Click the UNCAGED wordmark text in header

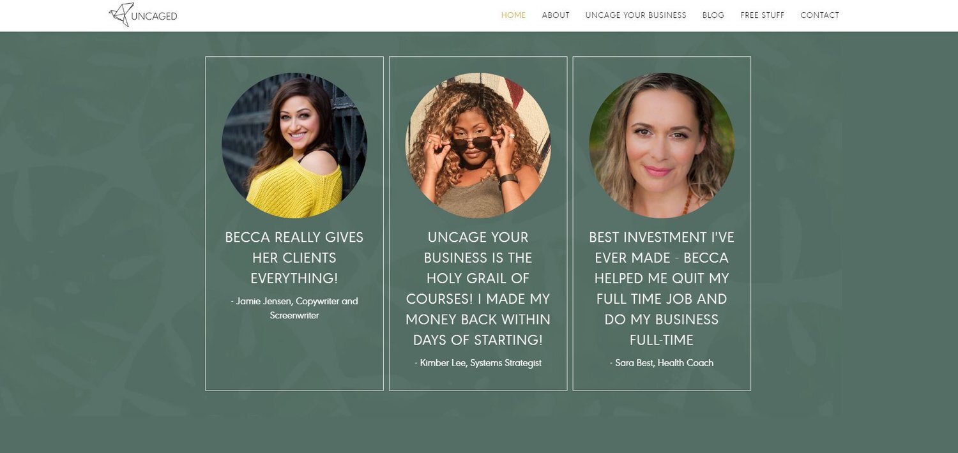point(155,16)
